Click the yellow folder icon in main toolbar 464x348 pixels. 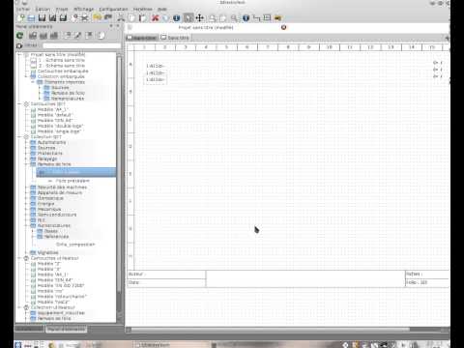point(97,17)
